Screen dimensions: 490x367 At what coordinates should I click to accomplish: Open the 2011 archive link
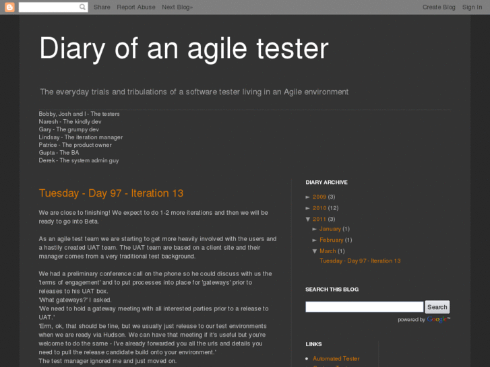(x=319, y=220)
